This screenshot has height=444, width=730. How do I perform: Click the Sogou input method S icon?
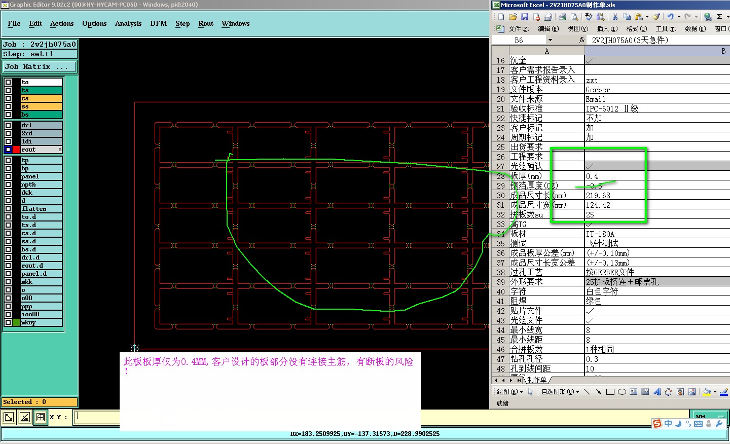click(657, 423)
